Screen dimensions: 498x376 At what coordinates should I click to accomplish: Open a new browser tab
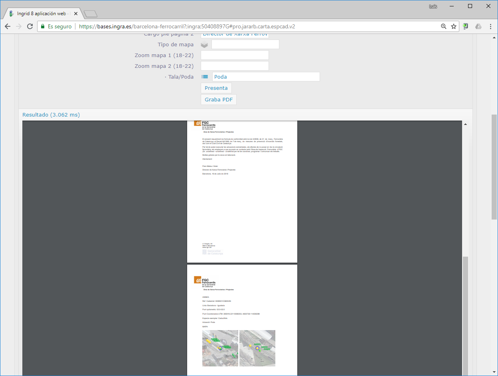91,14
